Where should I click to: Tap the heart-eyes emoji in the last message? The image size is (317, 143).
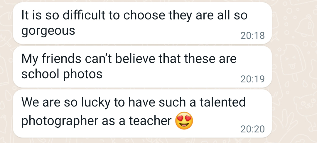(184, 121)
